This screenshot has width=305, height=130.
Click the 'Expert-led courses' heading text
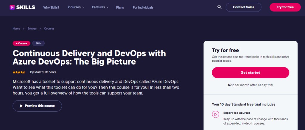pos(237,113)
